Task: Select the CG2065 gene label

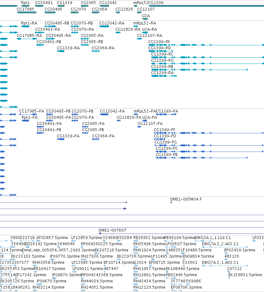Action: (88, 3)
